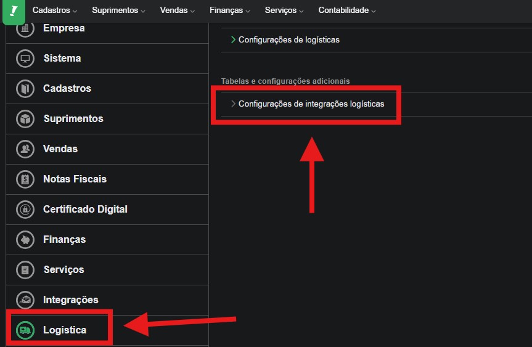Image resolution: width=532 pixels, height=347 pixels.
Task: Expand the Finanças top menu
Action: tap(229, 10)
